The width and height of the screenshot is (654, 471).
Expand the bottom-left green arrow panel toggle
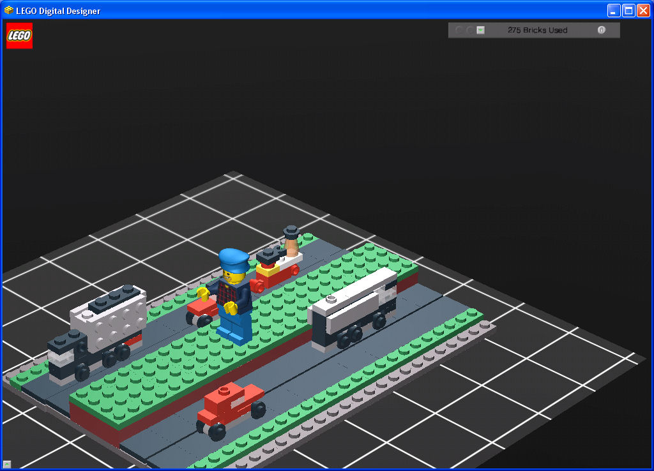(x=7, y=464)
